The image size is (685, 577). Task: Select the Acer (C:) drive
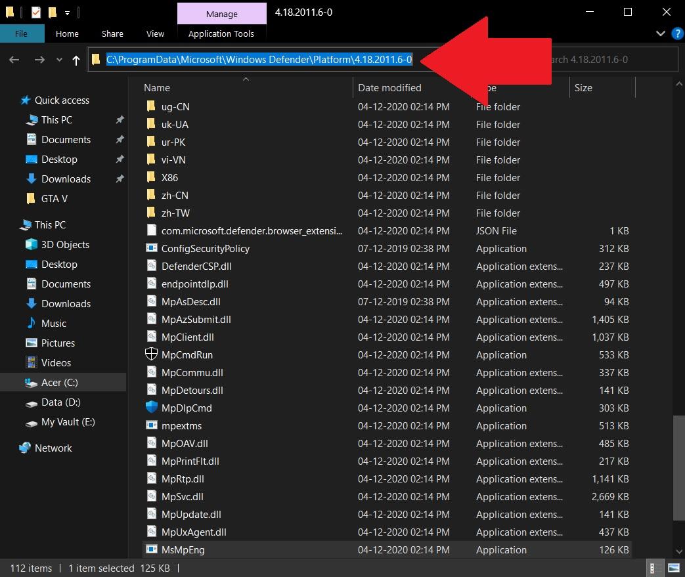click(59, 383)
